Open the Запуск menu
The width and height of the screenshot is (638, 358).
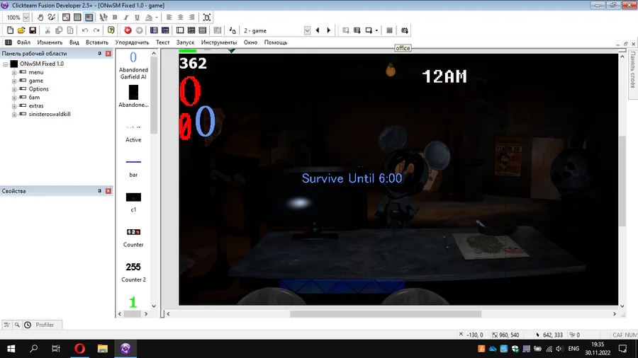click(x=185, y=42)
